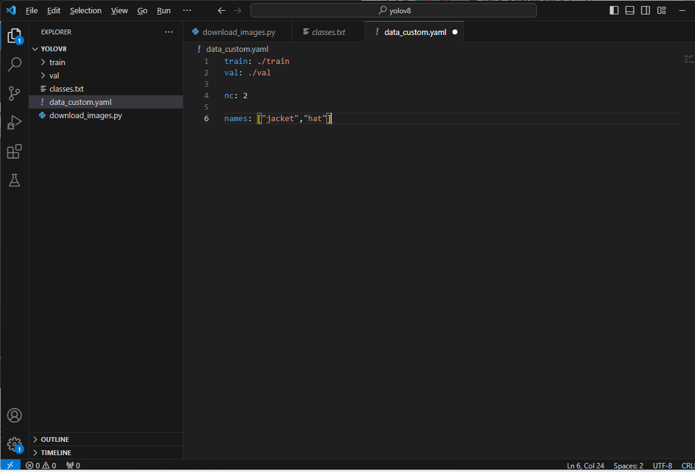Open the Run and Debug view

point(14,122)
